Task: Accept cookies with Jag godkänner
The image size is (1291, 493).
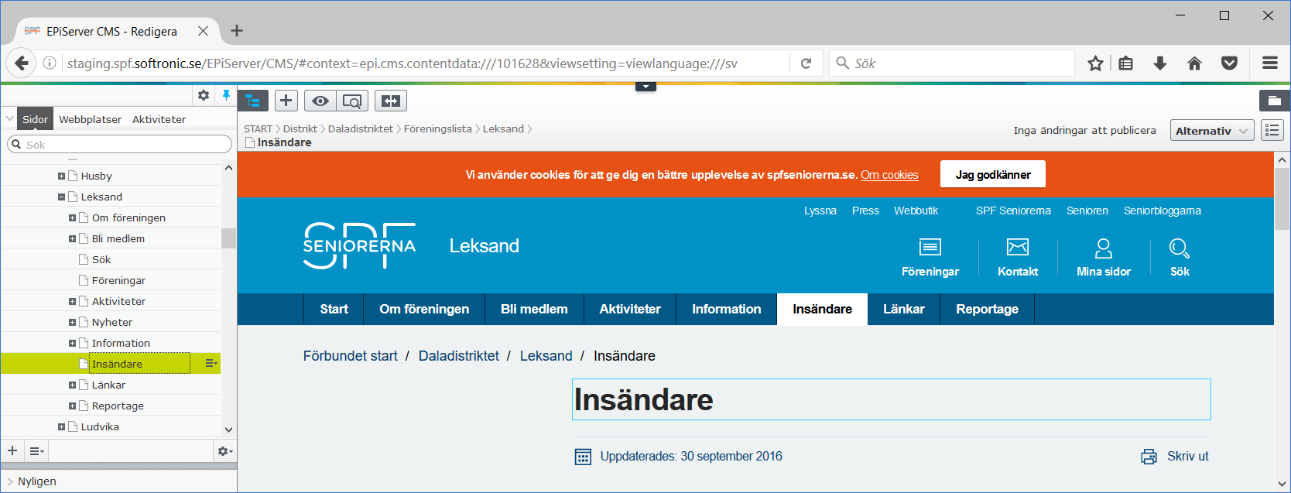Action: click(x=993, y=174)
